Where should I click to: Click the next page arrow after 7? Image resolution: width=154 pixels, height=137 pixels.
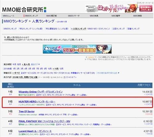tap(76, 77)
